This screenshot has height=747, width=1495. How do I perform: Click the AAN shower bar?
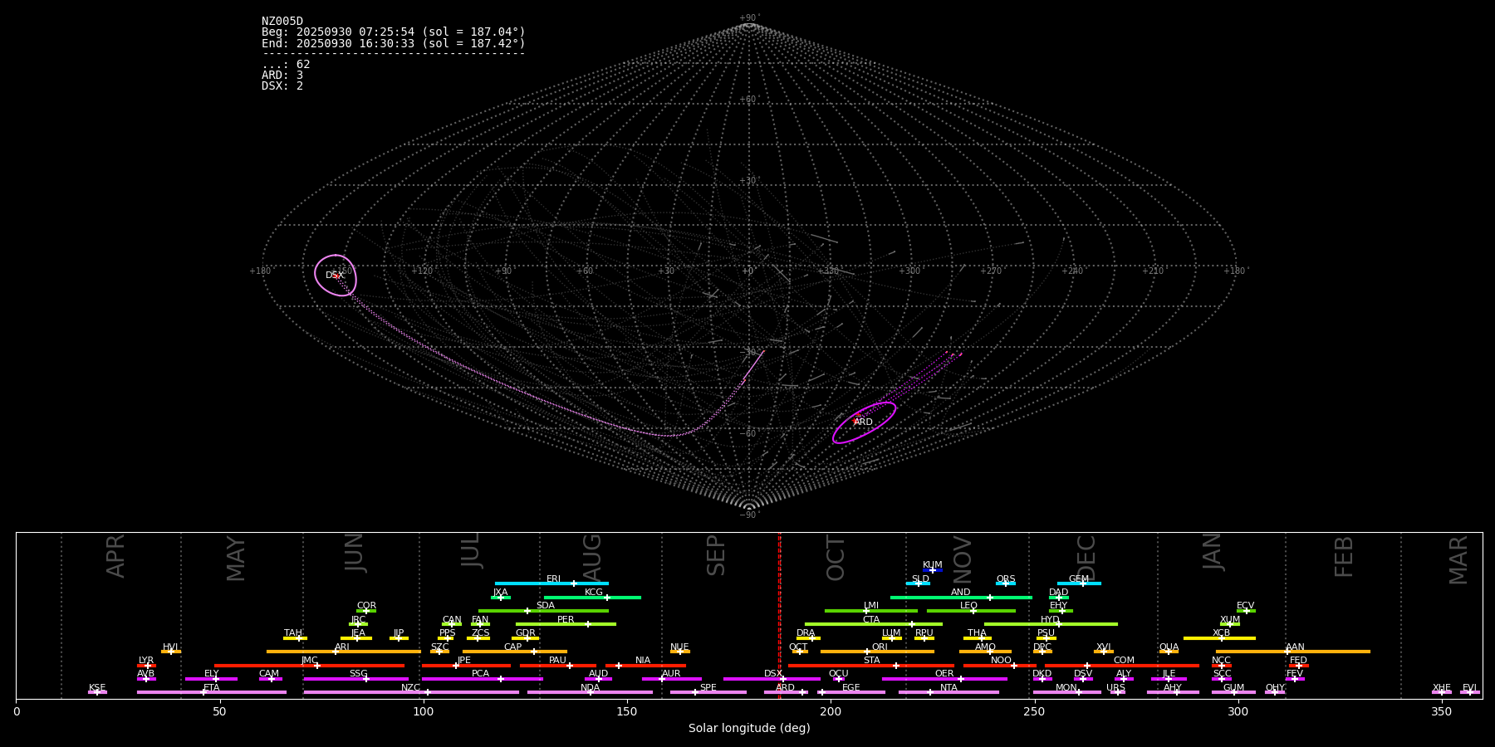pos(1293,652)
